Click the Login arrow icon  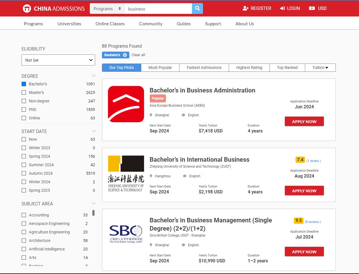(x=282, y=9)
